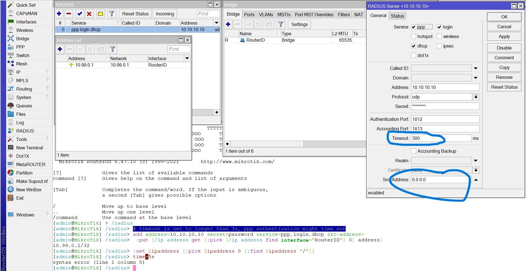Open Partition from the sidebar
Viewport: 526px width, 271px height.
coord(24,173)
